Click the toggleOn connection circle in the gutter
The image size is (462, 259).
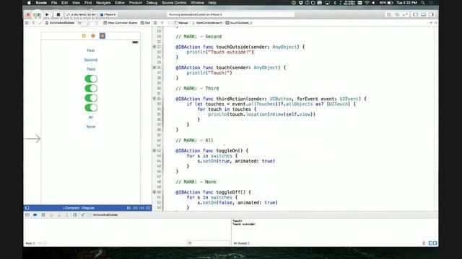pos(154,150)
